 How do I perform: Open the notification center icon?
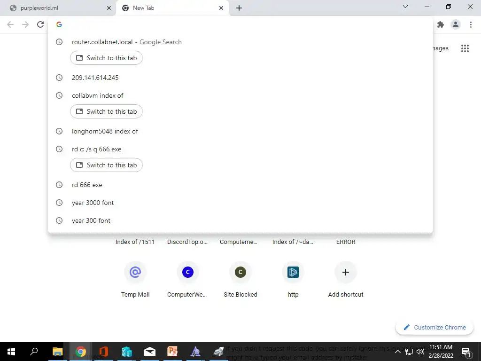click(466, 352)
